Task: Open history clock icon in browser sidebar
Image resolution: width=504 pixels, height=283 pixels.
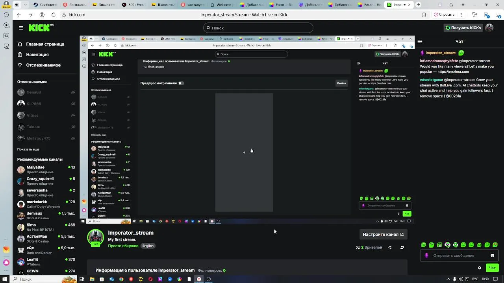Action: coord(6,15)
